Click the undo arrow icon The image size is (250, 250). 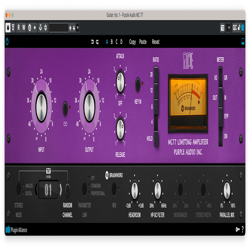pos(92,42)
